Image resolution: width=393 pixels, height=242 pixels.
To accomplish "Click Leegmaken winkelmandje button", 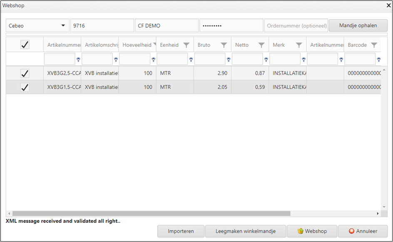I will coord(246,231).
